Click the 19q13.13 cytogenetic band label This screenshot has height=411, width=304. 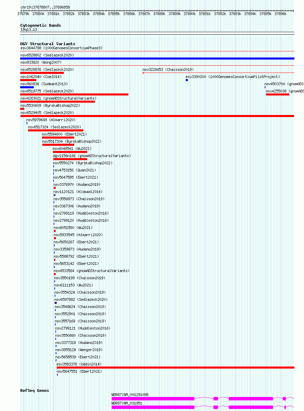click(x=29, y=30)
